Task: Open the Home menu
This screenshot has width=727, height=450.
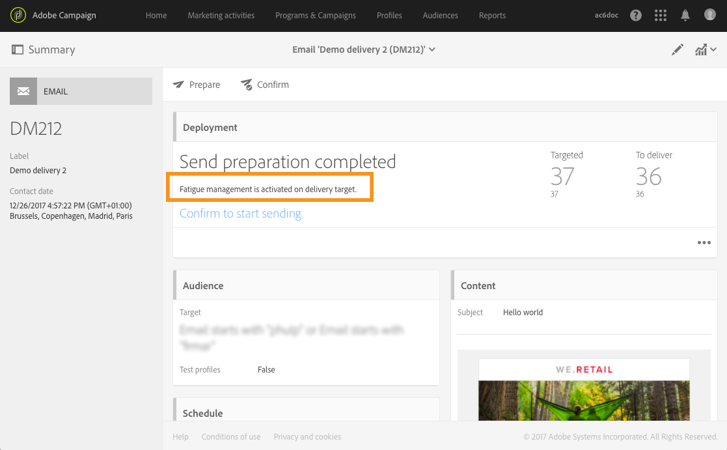Action: [156, 16]
